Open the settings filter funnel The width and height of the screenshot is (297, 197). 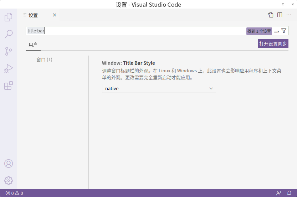[284, 31]
